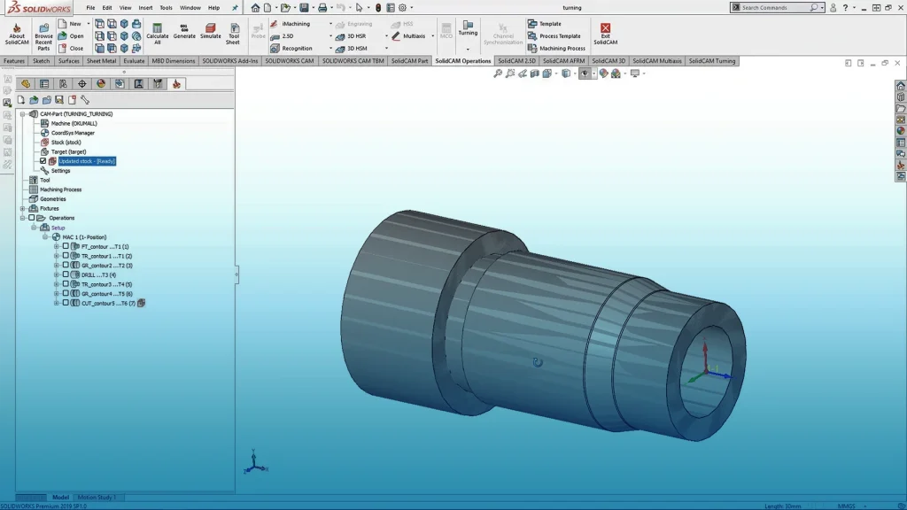Expand the Fixtures tree node

(21, 208)
